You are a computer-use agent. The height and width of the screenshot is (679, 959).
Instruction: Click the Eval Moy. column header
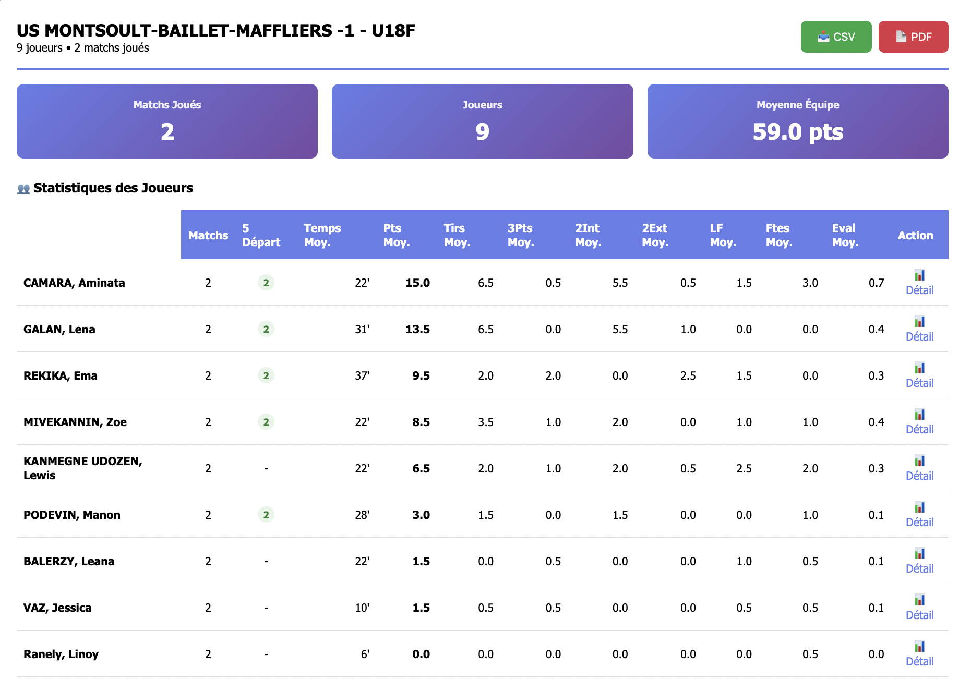coord(845,235)
